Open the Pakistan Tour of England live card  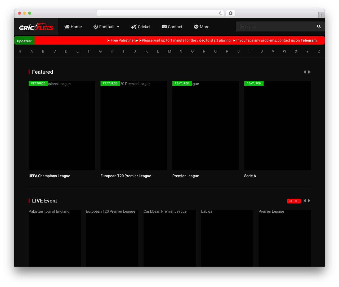tap(55, 238)
